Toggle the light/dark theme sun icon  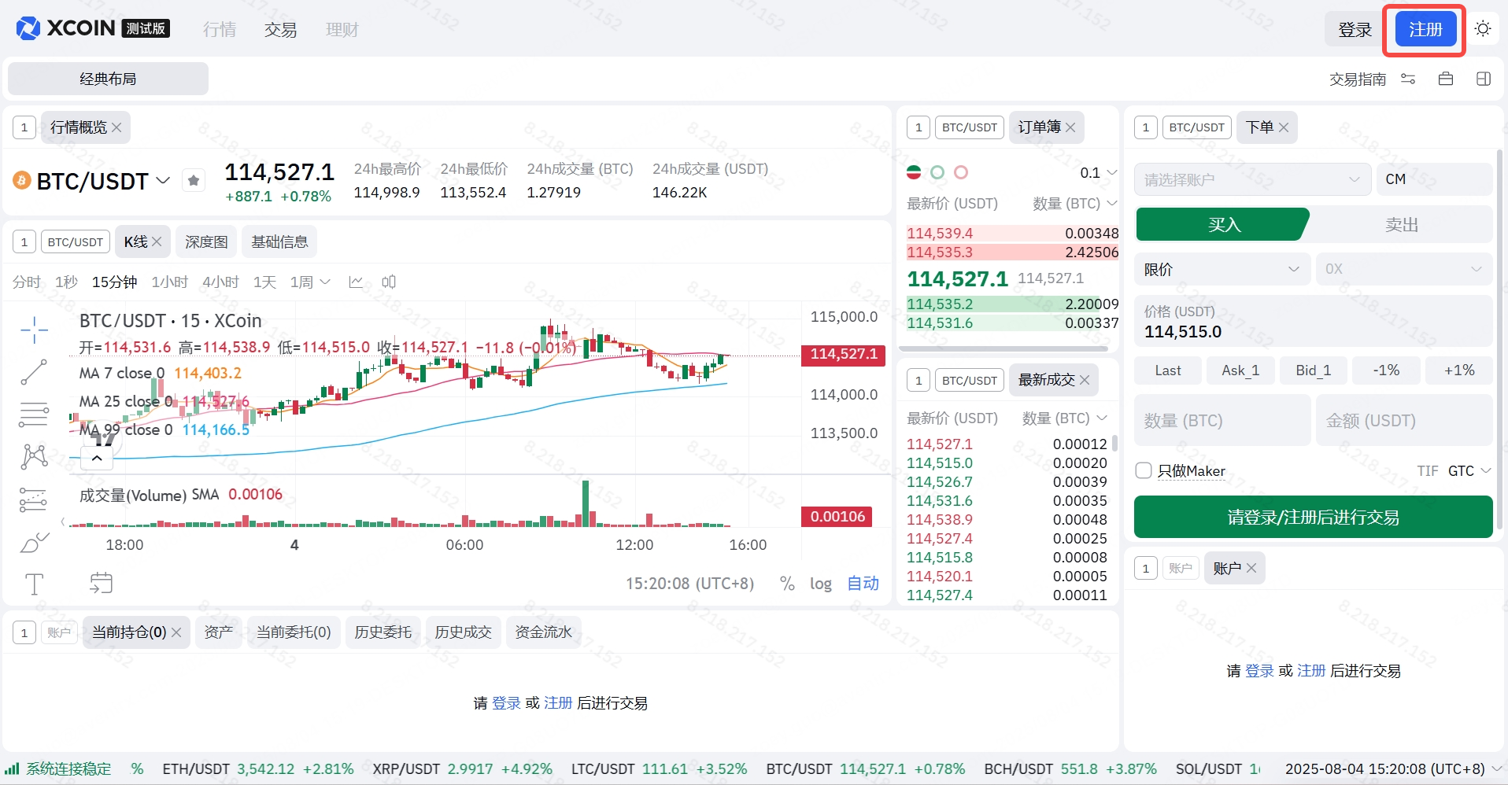[x=1483, y=29]
